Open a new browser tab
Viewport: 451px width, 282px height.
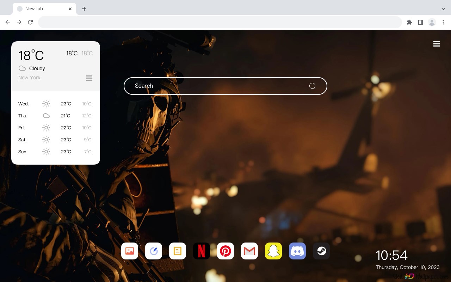(x=84, y=9)
